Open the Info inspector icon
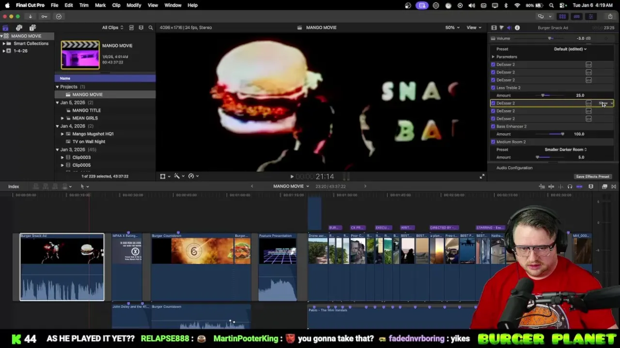 click(x=517, y=28)
